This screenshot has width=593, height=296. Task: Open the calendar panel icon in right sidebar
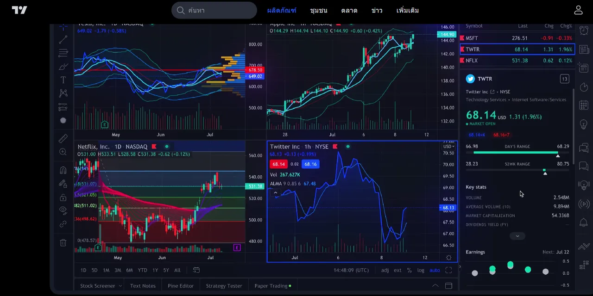click(584, 106)
